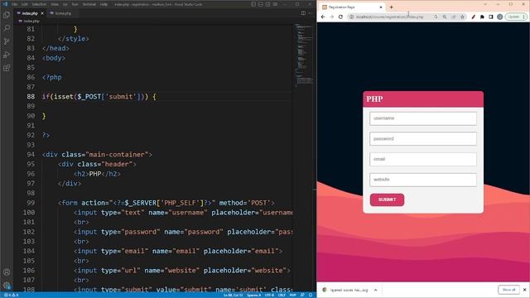This screenshot has height=298, width=530.
Task: Click the password field in the form
Action: click(x=423, y=139)
